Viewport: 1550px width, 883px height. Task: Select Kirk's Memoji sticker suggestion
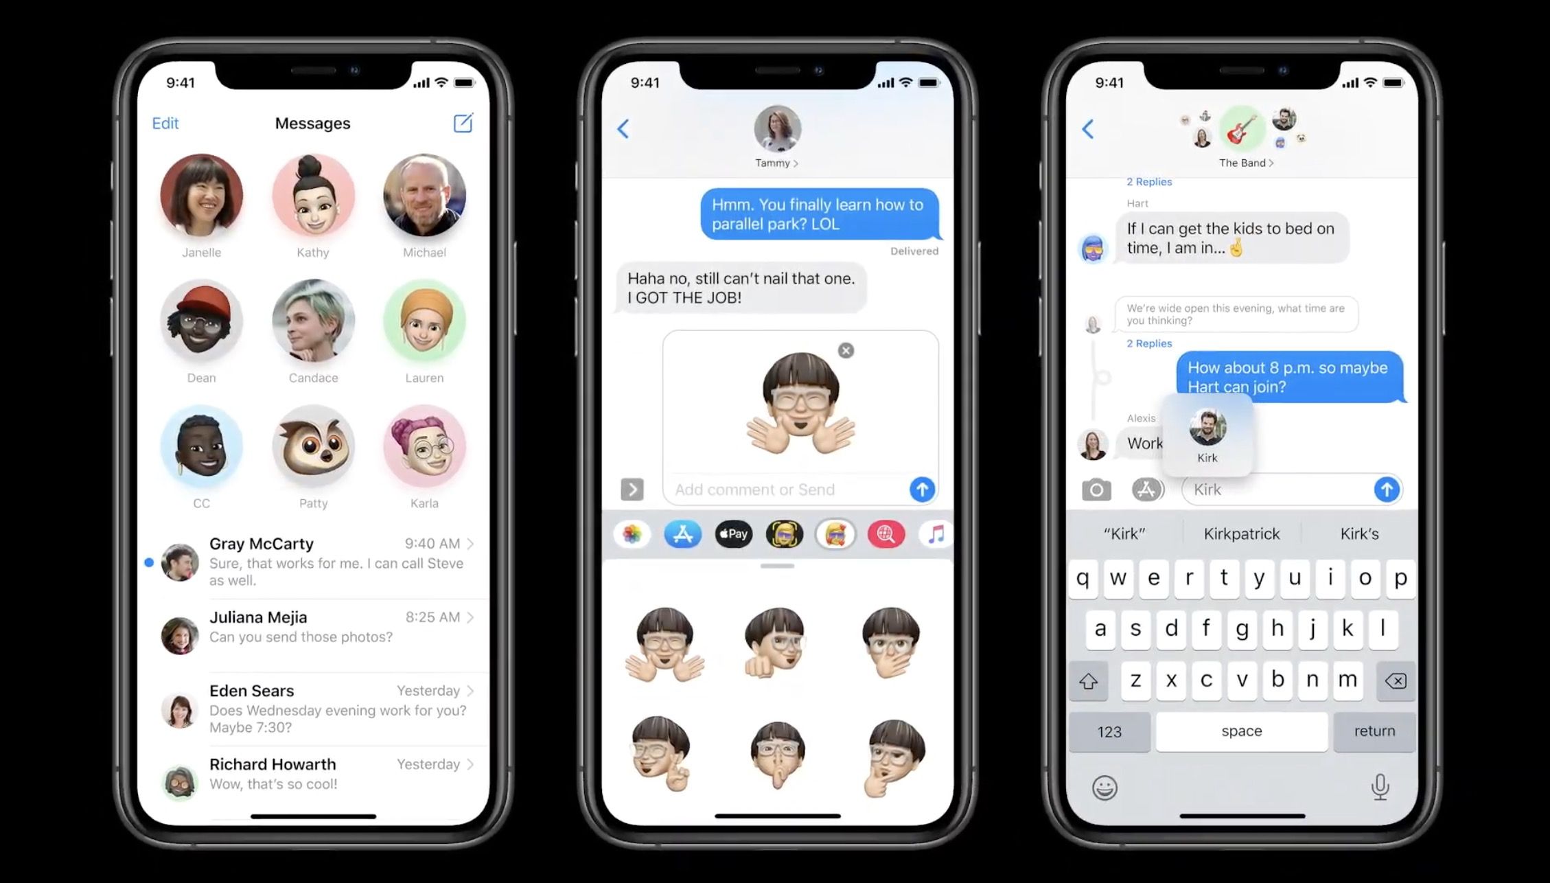coord(1207,437)
